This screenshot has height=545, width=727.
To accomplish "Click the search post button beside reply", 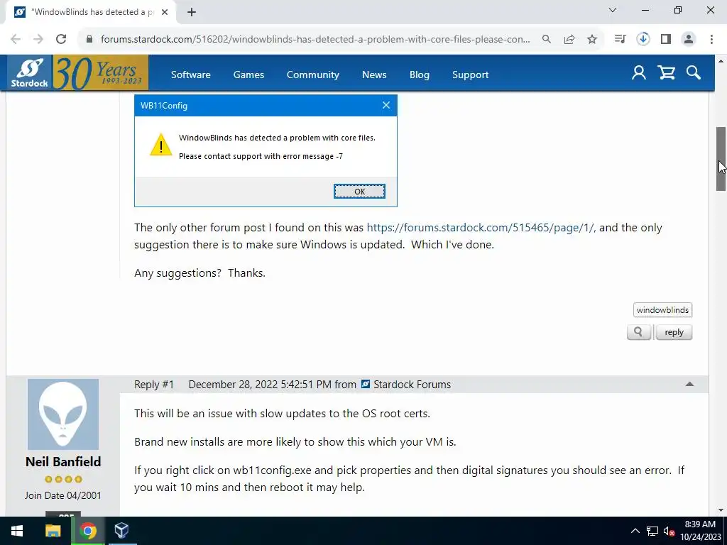I will pyautogui.click(x=639, y=332).
